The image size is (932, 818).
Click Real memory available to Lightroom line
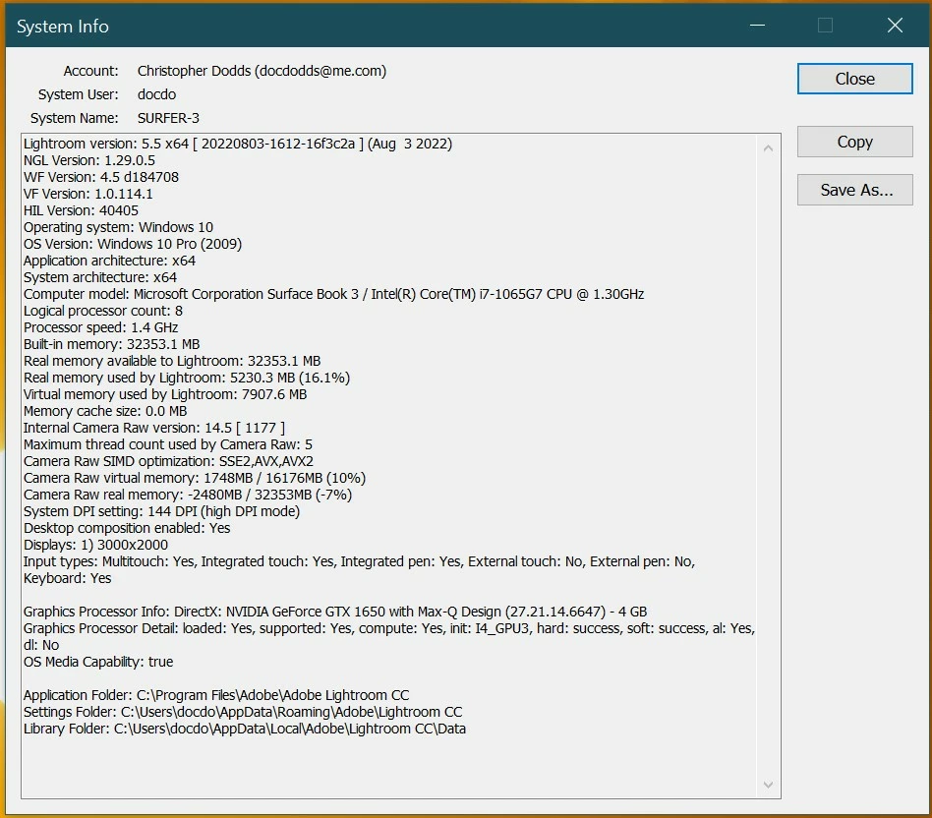[x=172, y=361]
